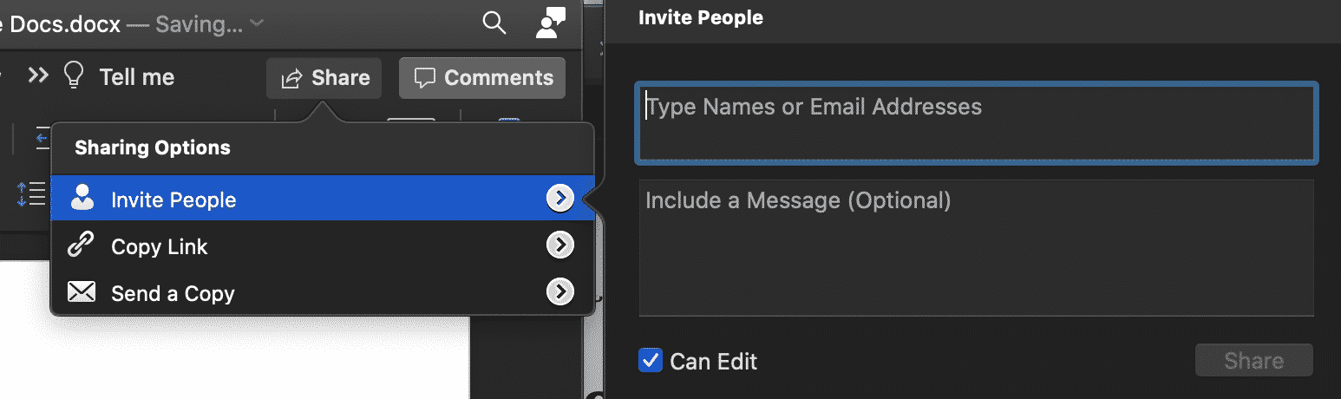Image resolution: width=1341 pixels, height=399 pixels.
Task: Select Copy Link menu option
Action: coord(160,246)
